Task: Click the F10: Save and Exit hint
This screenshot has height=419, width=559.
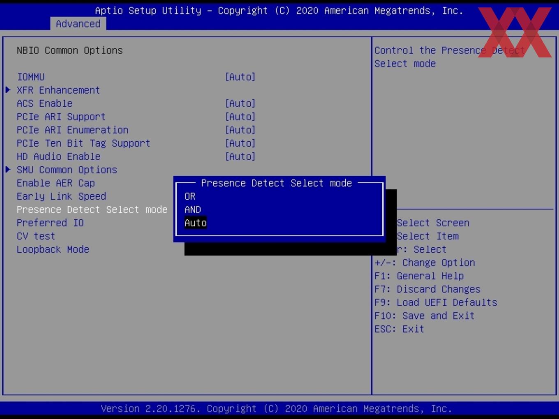Action: 425,316
